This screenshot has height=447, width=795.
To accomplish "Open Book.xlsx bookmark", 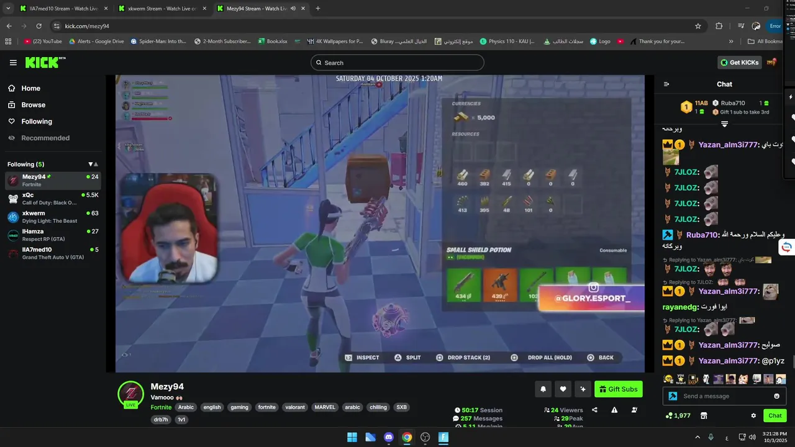I will click(x=273, y=42).
